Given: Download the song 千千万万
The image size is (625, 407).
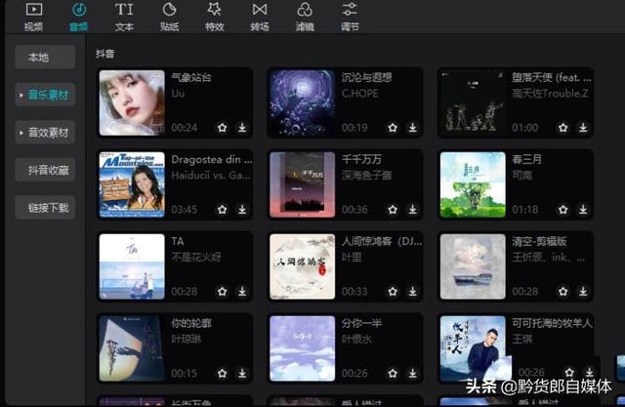Looking at the screenshot, I should point(412,209).
